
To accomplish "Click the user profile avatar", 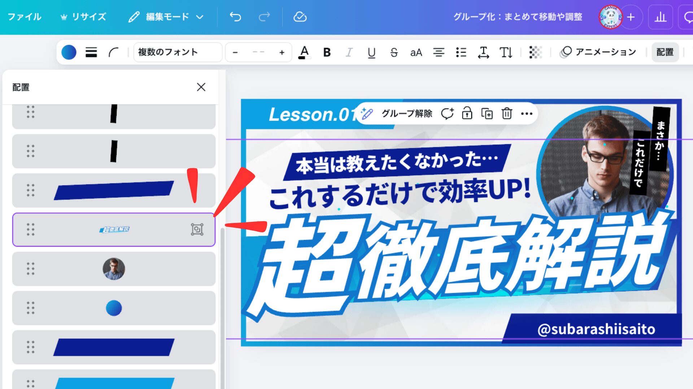I will coord(610,17).
